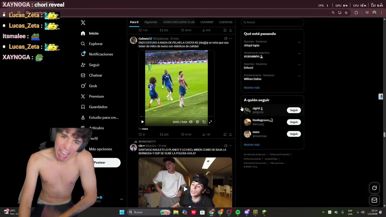Open the Windows Start menu

tap(122, 212)
